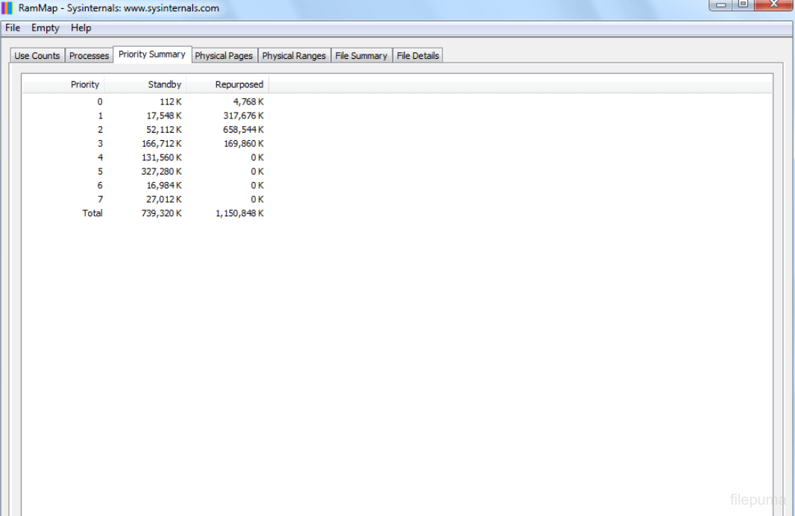
Task: Open the Physical Pages tab
Action: coord(224,56)
